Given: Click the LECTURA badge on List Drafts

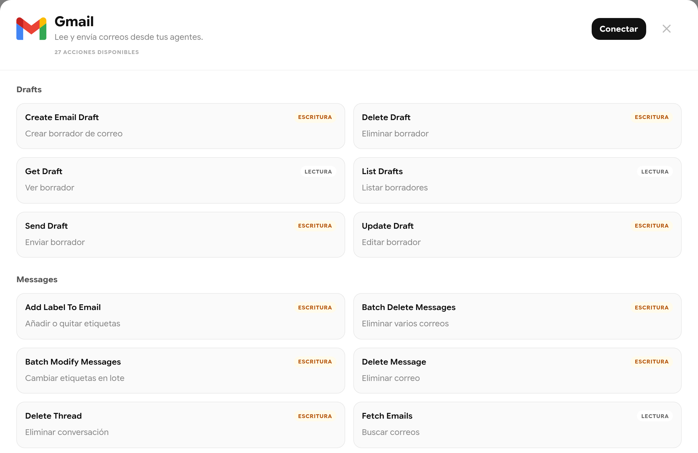Looking at the screenshot, I should click(655, 171).
